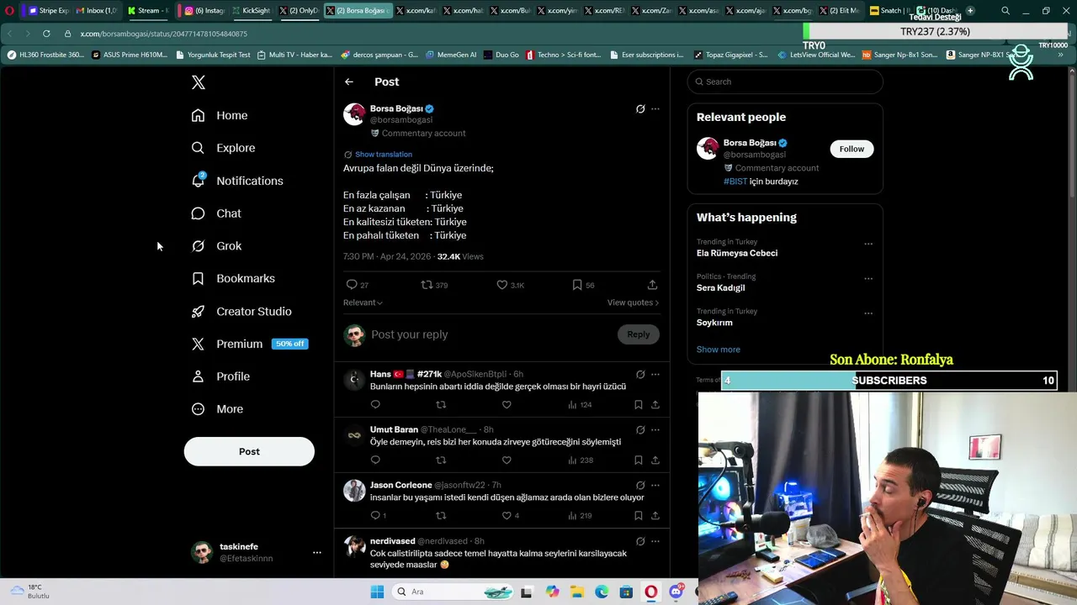This screenshot has width=1077, height=605.
Task: Repost Jason Corleone's reply
Action: (x=441, y=516)
